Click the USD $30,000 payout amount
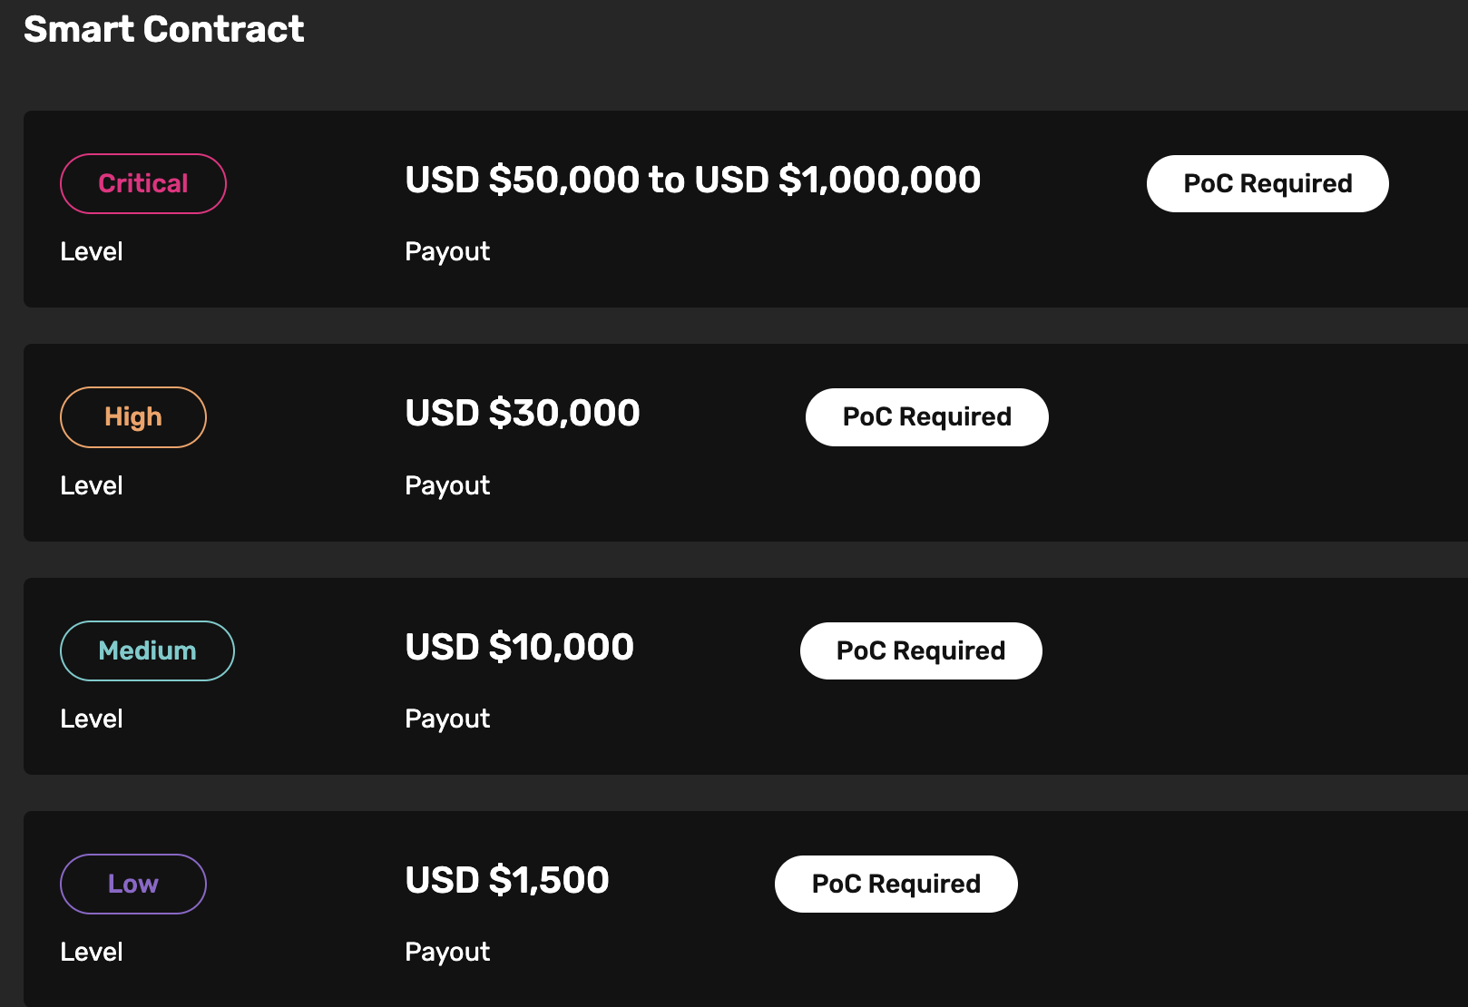 click(522, 413)
